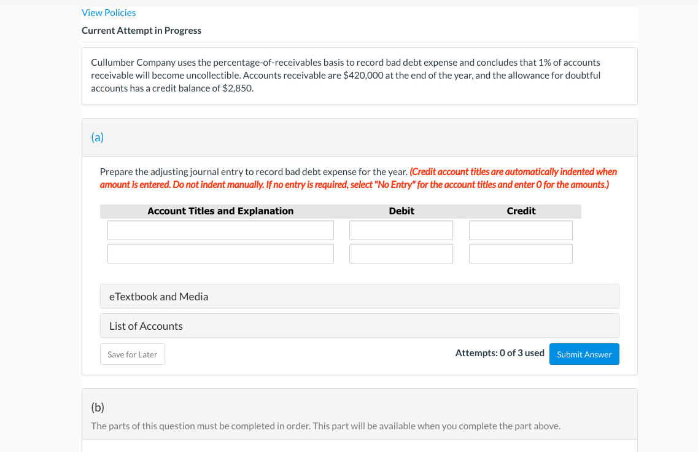Select the first Credit amount field
698x452 pixels.
pyautogui.click(x=520, y=230)
